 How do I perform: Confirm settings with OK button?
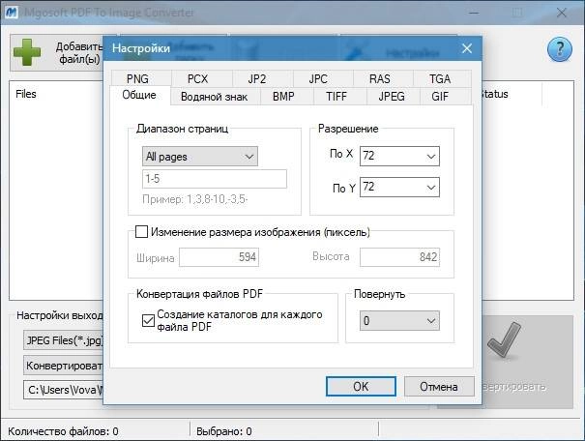tap(361, 387)
